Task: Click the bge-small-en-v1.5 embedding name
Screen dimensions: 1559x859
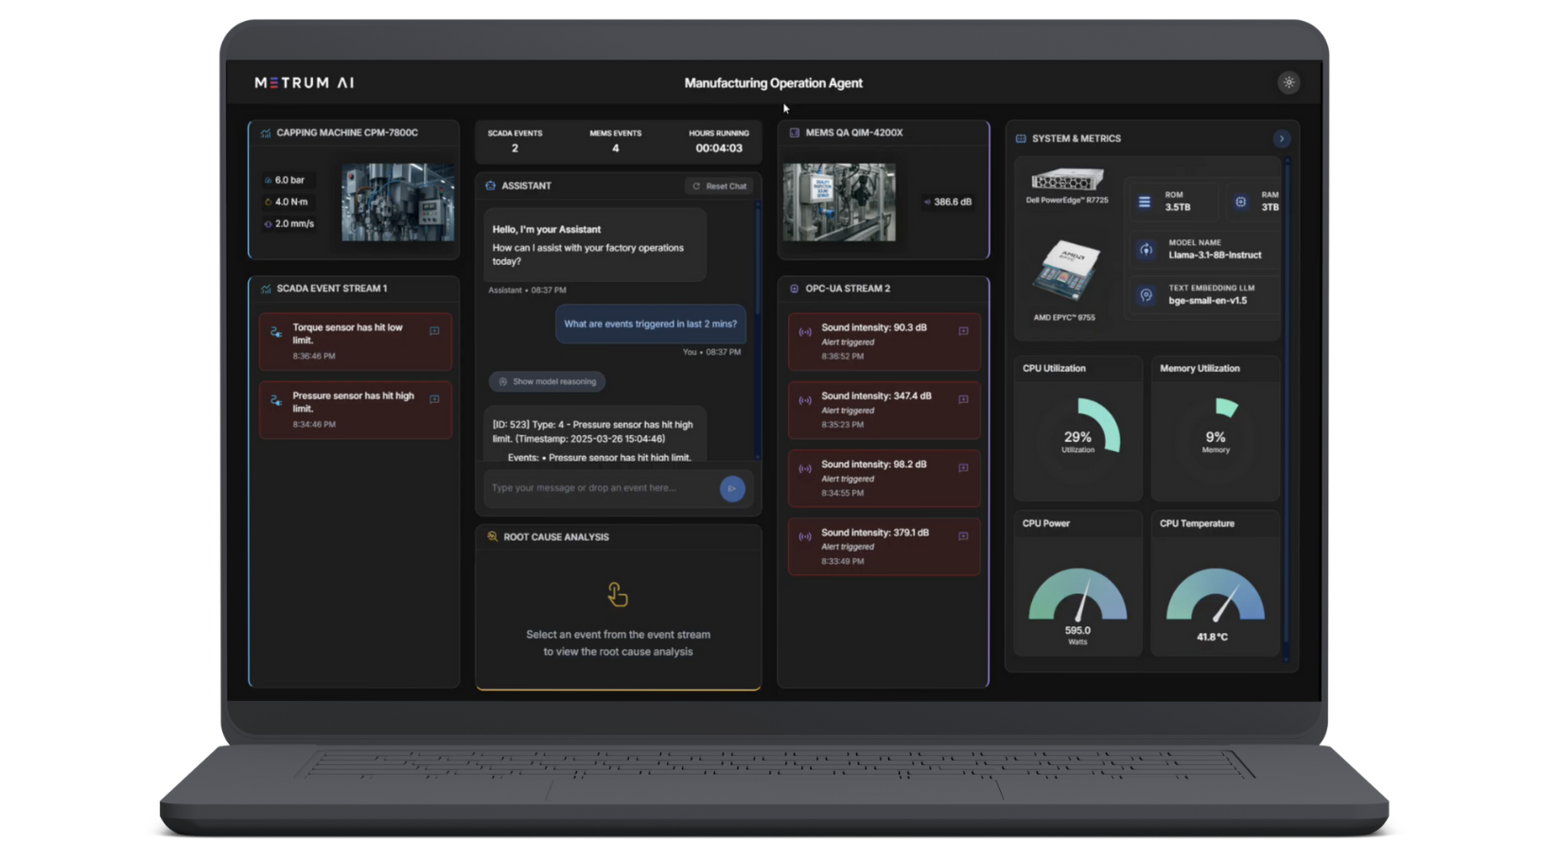Action: (x=1207, y=301)
